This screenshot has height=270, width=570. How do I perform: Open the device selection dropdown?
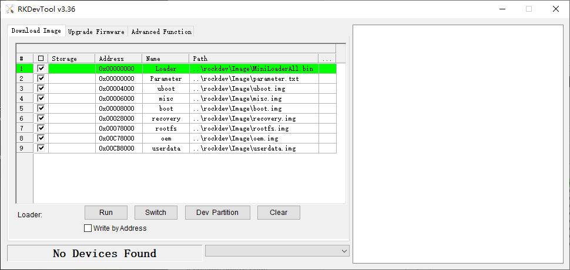tap(277, 251)
